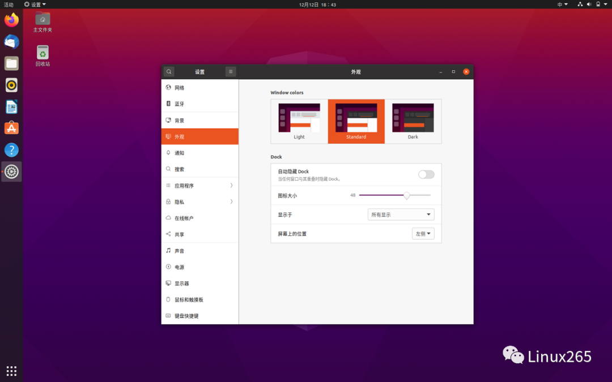Open the 显示于 所有显示 dropdown
This screenshot has height=382, width=612.
[401, 214]
